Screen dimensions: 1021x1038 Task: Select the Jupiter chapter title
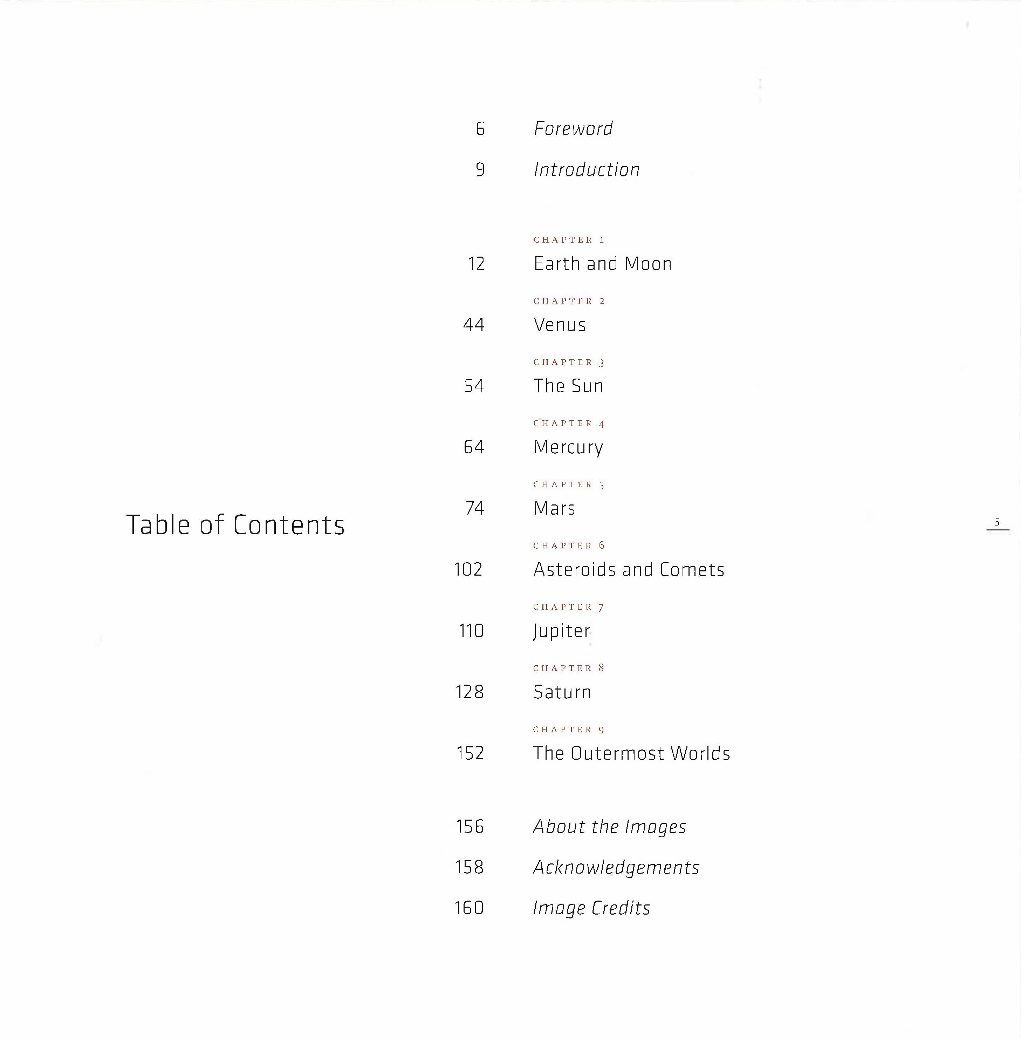pos(561,631)
